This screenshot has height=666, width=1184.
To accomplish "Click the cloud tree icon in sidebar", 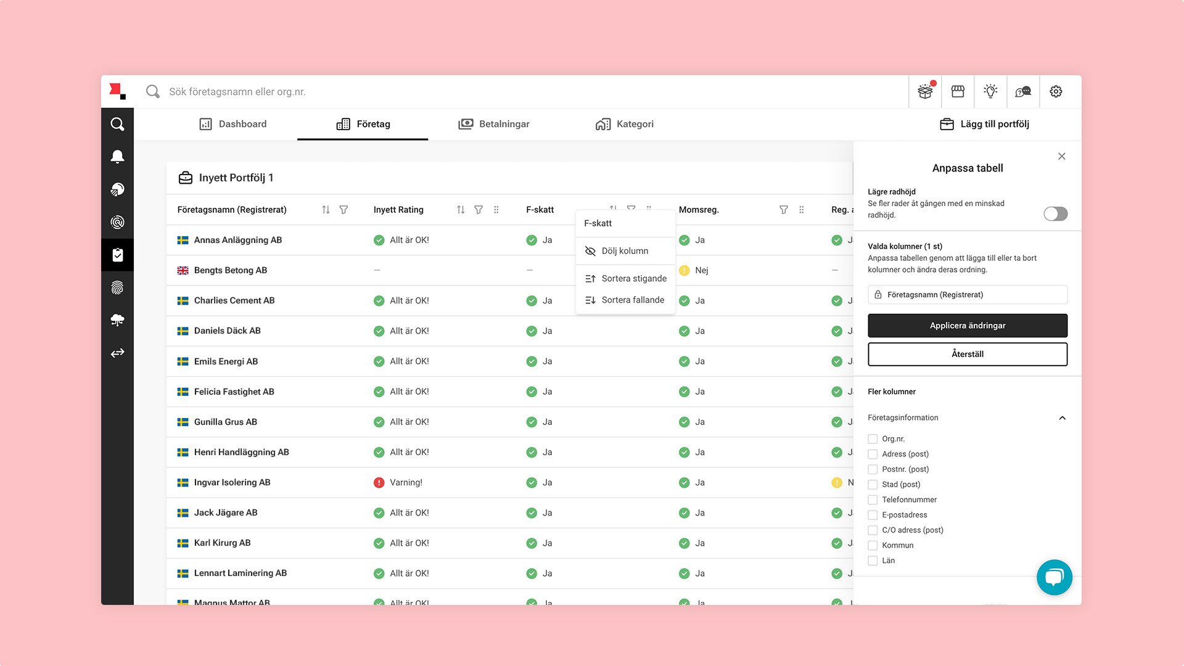I will coord(117,320).
